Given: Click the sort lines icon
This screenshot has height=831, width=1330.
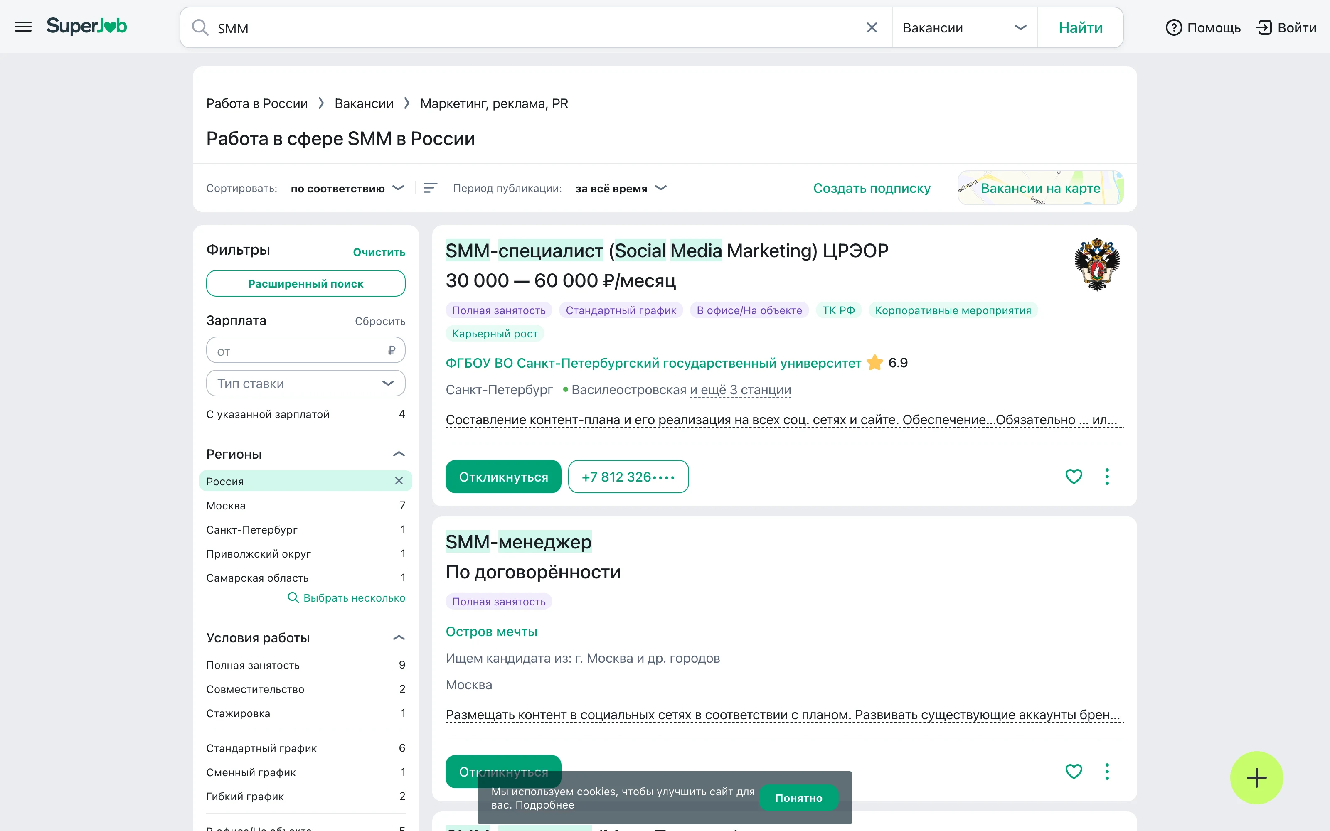Looking at the screenshot, I should coord(430,188).
